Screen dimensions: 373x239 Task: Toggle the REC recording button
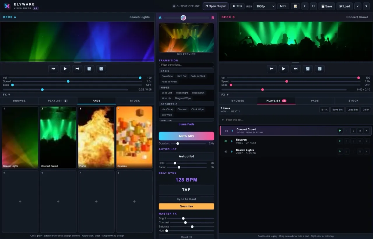pos(237,6)
